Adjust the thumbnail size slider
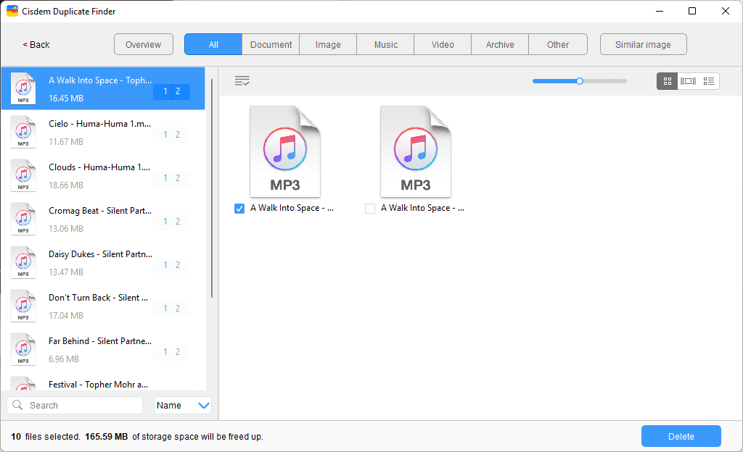 [x=580, y=81]
